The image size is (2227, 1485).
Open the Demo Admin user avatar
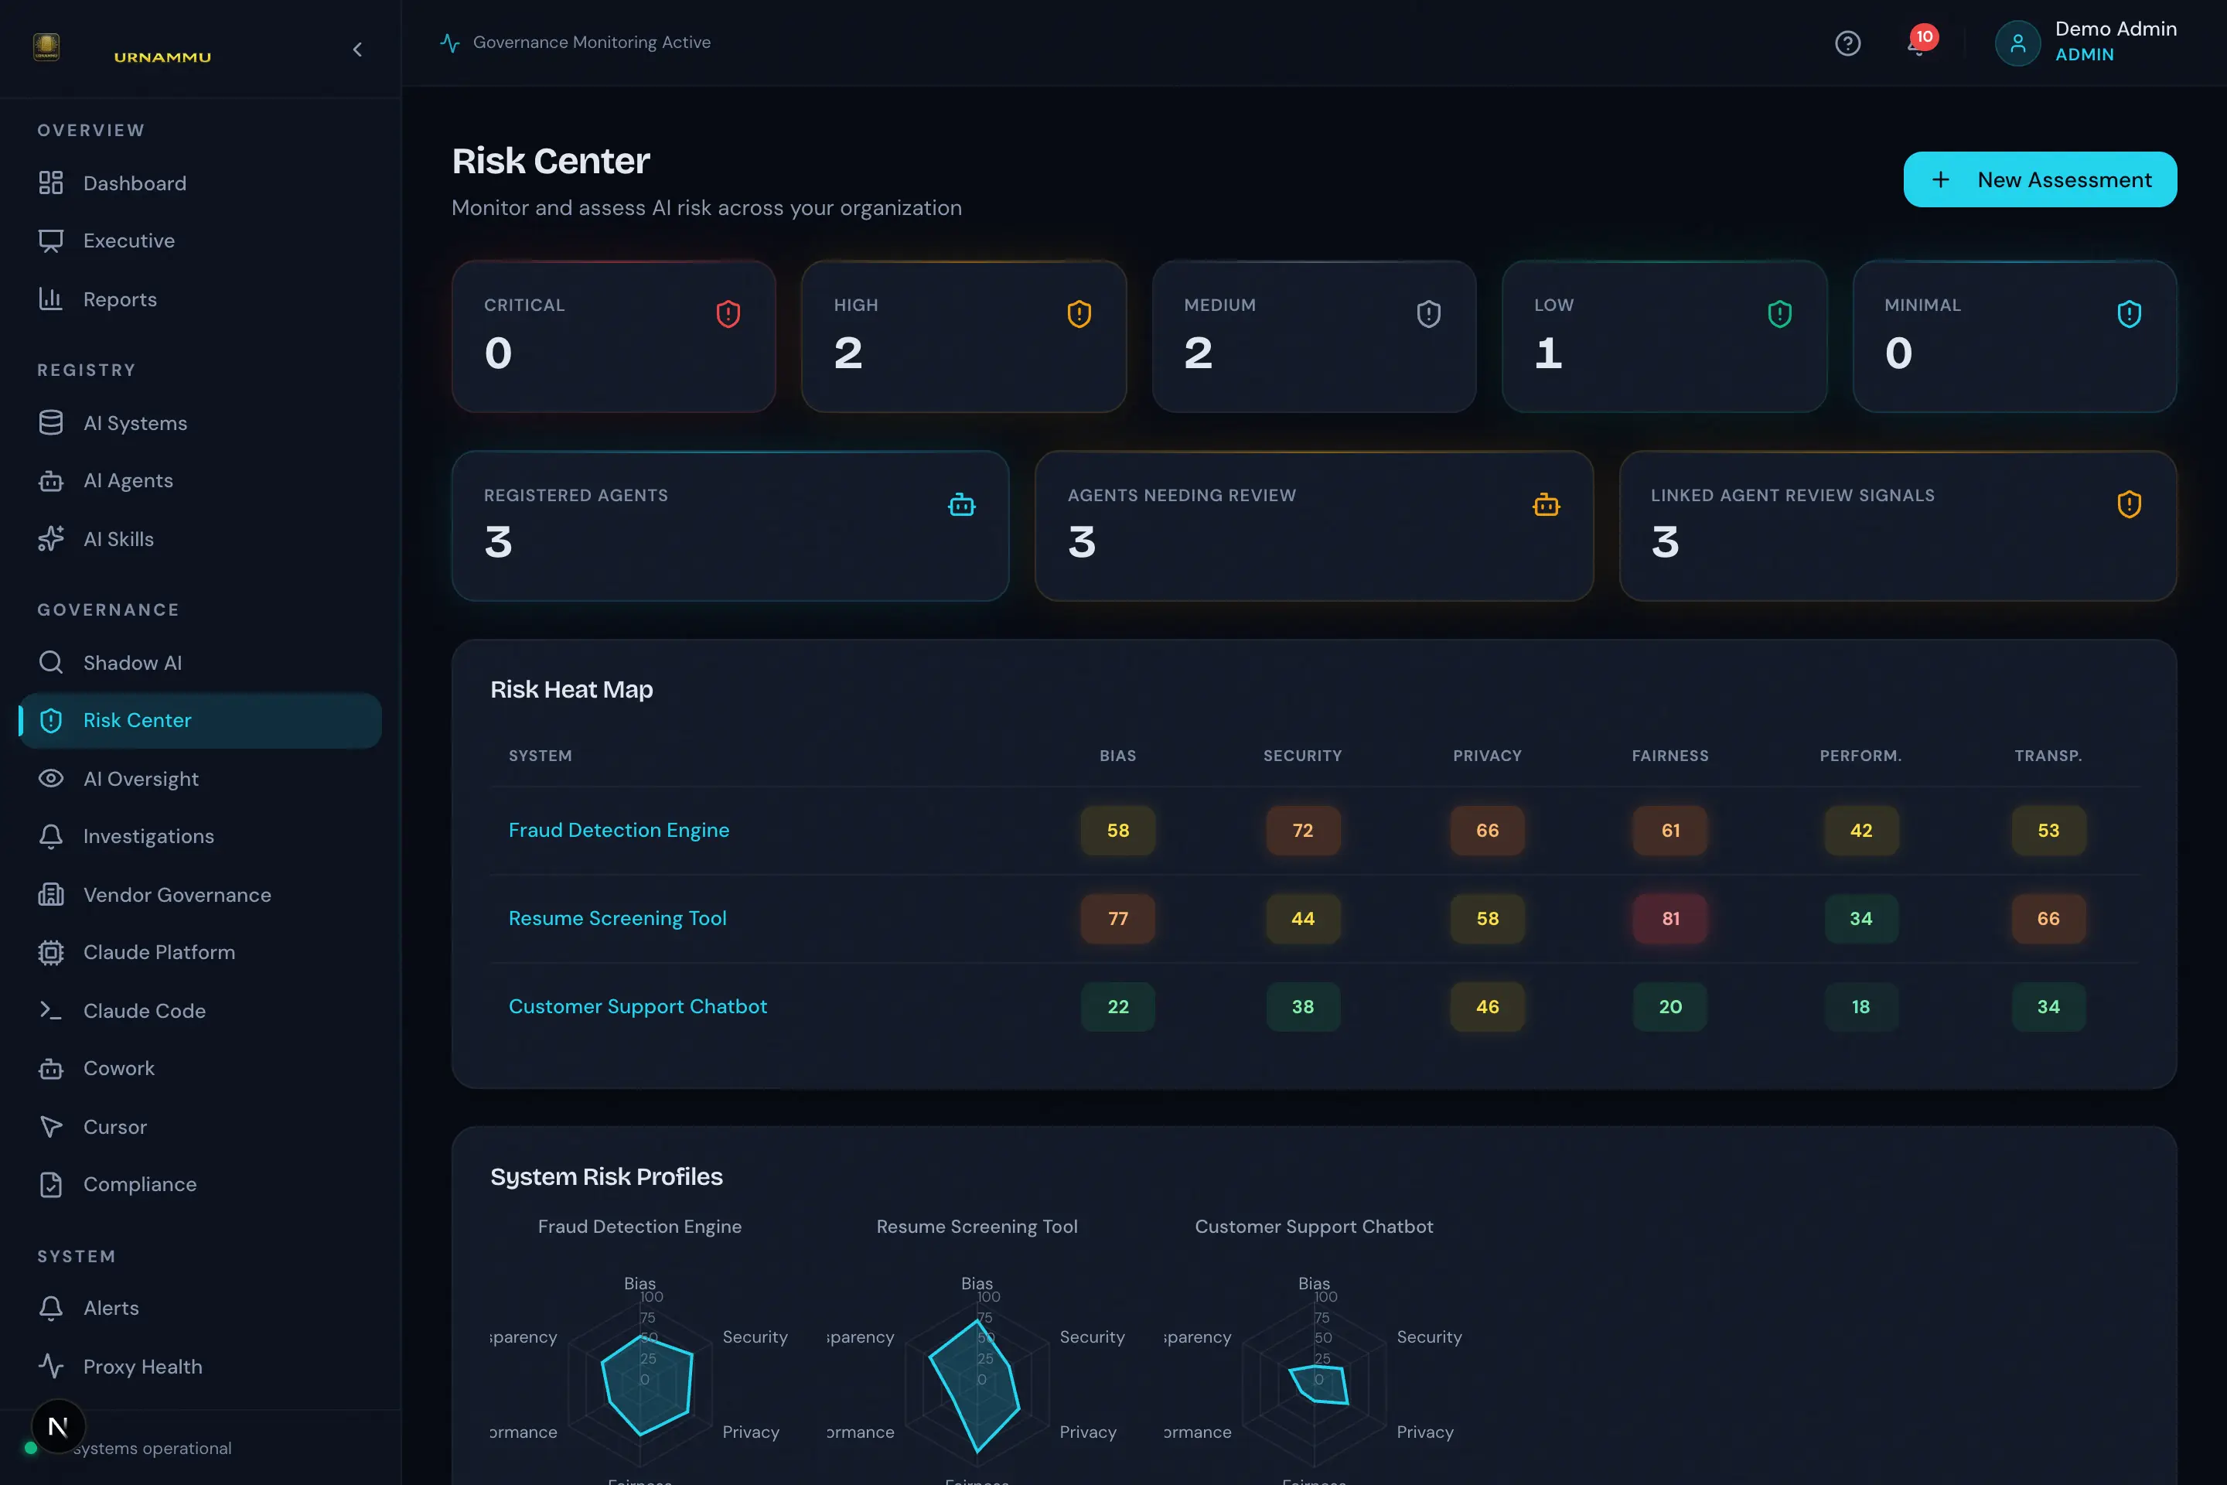tap(2017, 43)
